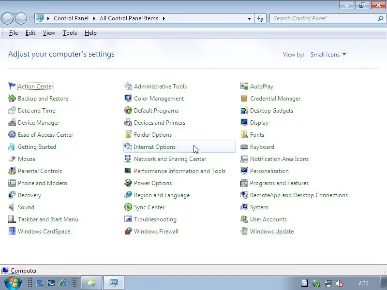Image resolution: width=387 pixels, height=290 pixels.
Task: Click the Windows Update icon
Action: (x=244, y=231)
